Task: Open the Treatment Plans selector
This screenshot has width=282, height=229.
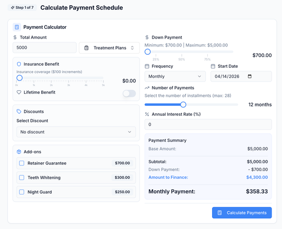Action: coord(109,48)
